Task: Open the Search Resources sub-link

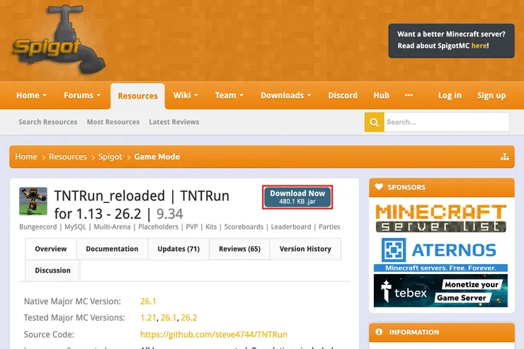Action: 47,122
